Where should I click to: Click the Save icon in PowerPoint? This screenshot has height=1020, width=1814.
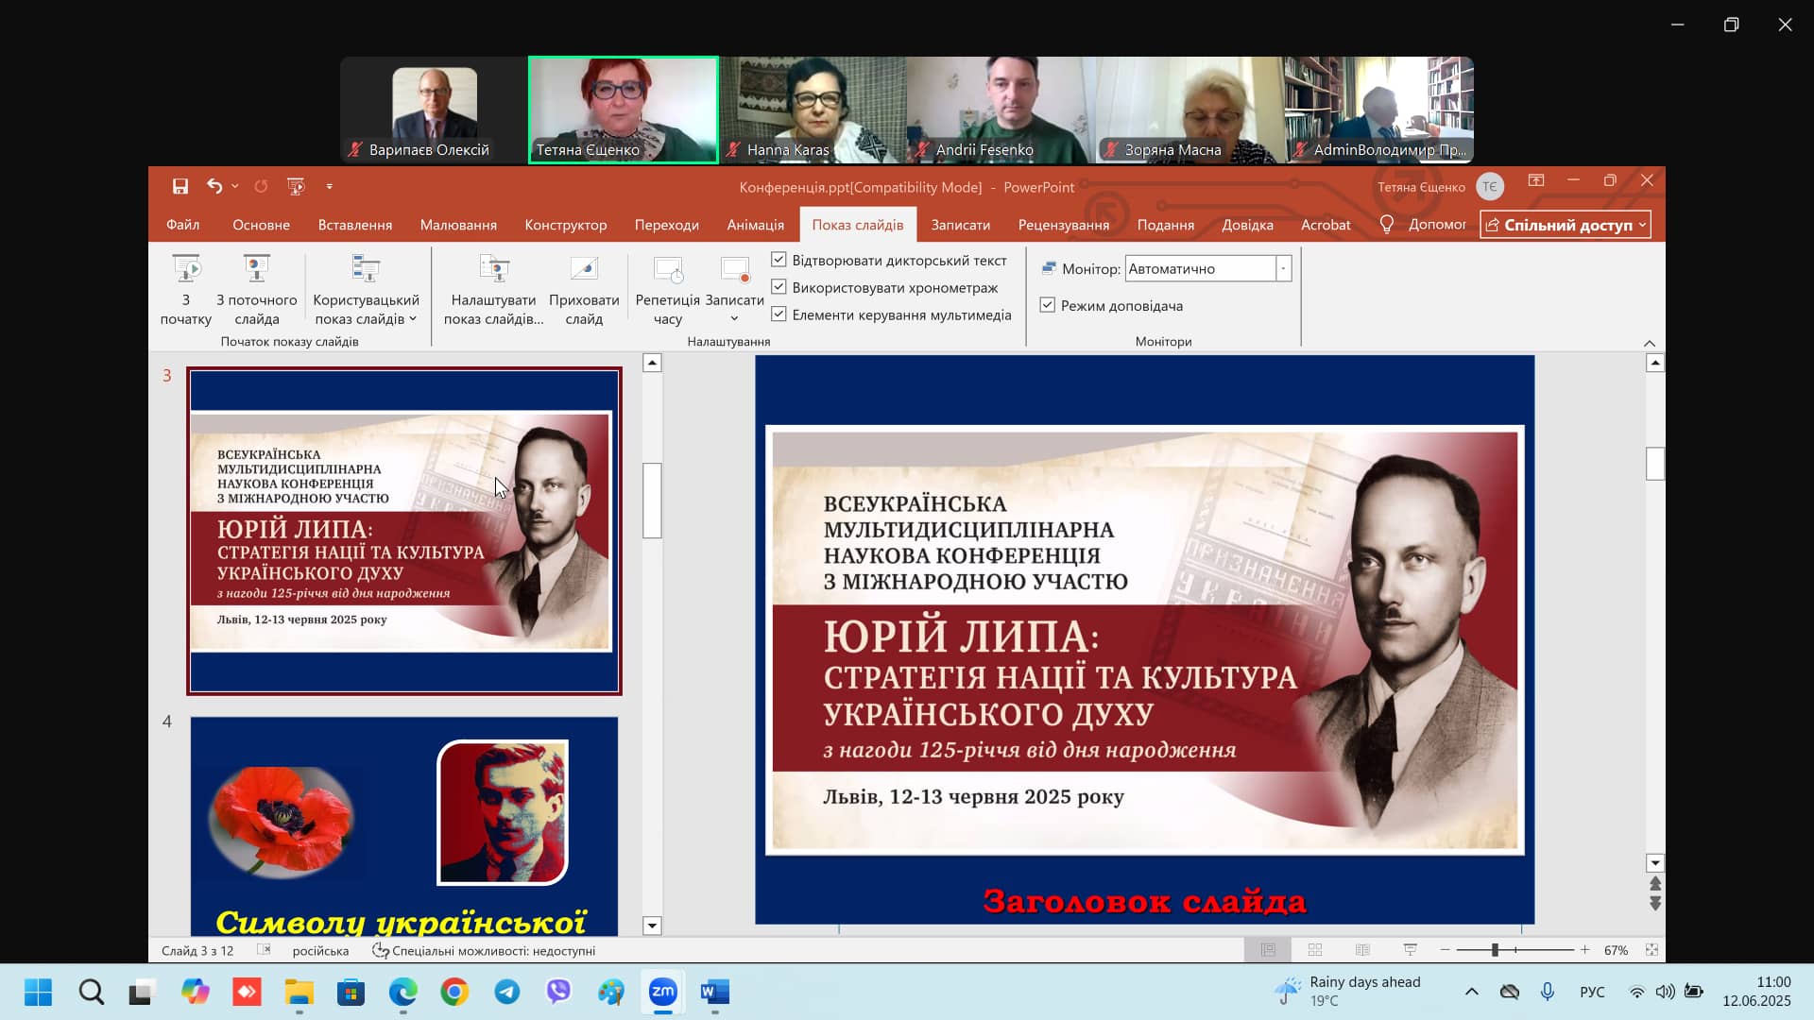(x=180, y=186)
